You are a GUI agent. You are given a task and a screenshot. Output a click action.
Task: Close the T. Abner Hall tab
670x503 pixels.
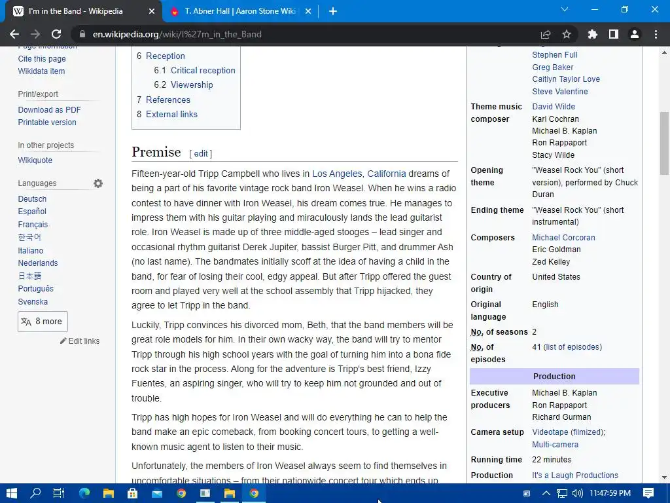click(308, 12)
